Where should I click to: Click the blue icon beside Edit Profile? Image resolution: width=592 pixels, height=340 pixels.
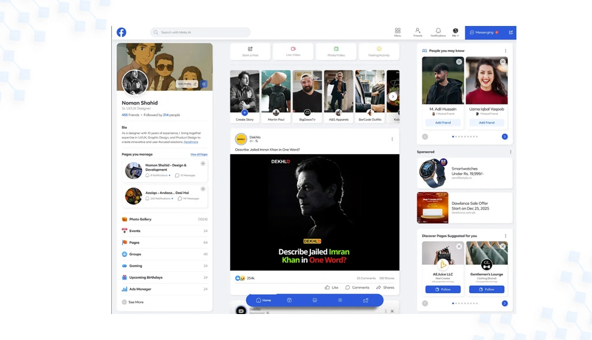204,84
